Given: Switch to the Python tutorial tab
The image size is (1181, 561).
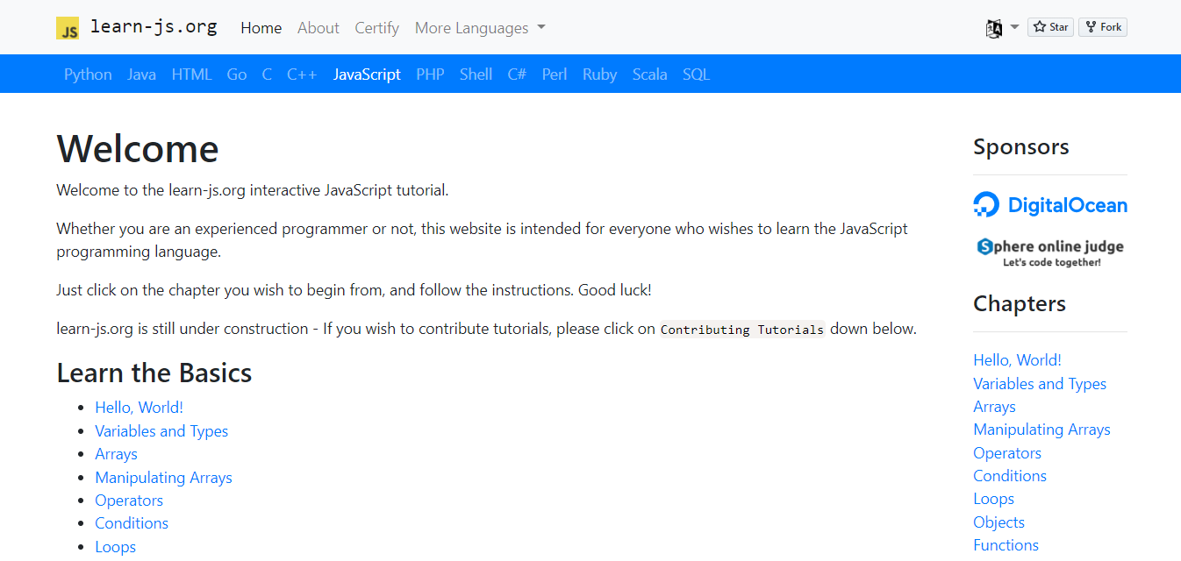Looking at the screenshot, I should pyautogui.click(x=87, y=74).
